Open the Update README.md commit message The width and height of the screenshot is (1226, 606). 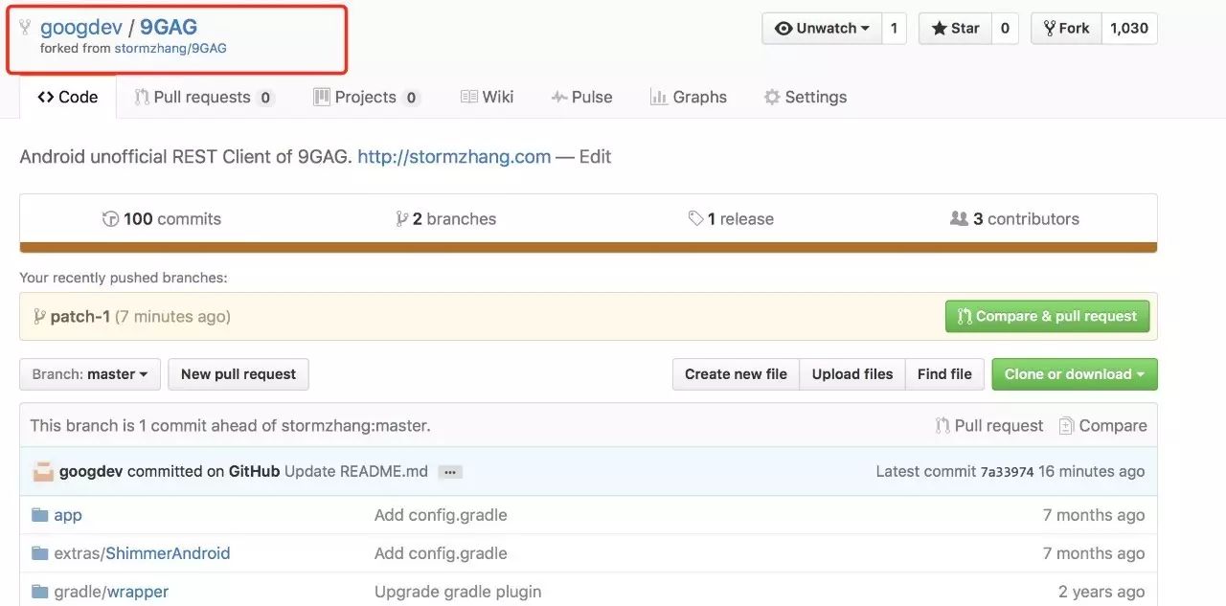[356, 471]
